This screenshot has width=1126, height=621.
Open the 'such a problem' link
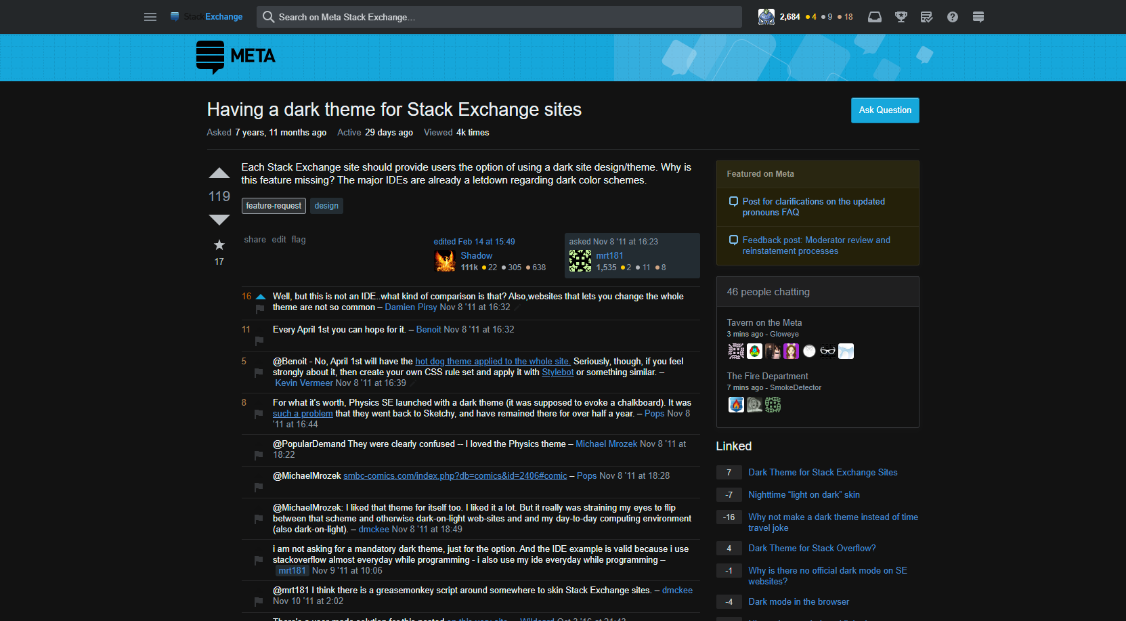pyautogui.click(x=303, y=414)
